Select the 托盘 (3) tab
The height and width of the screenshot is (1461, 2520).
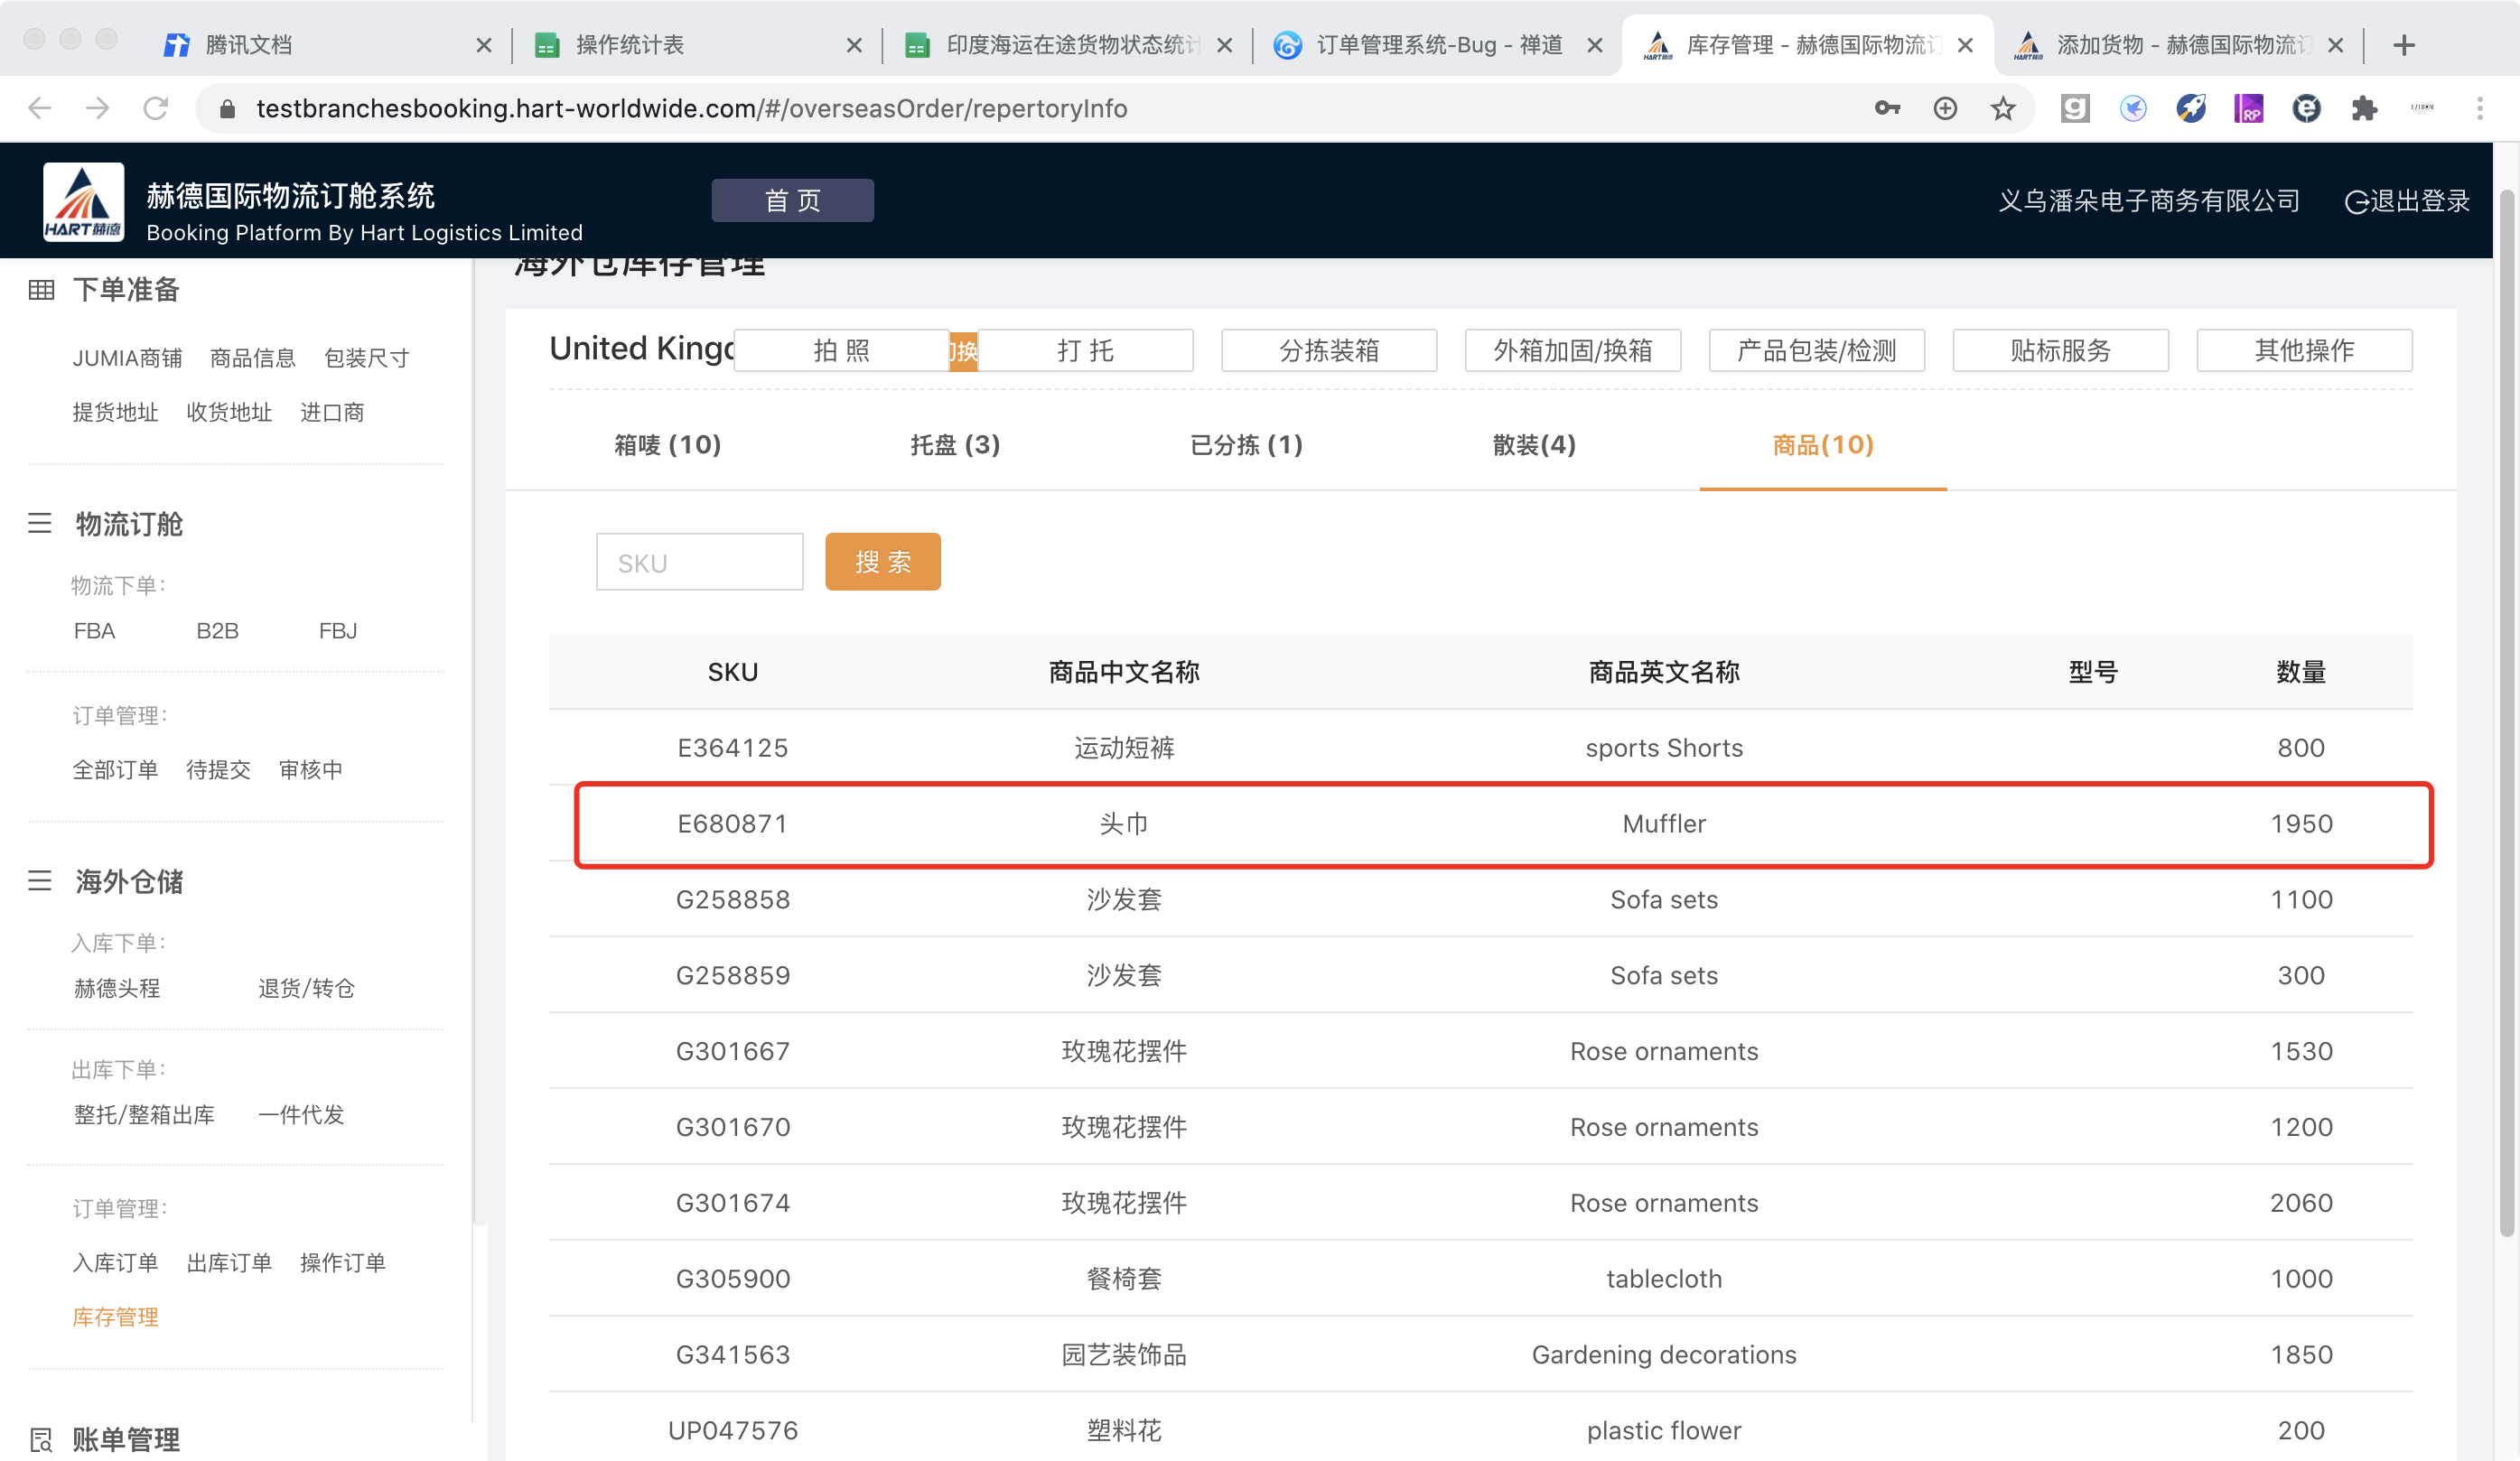tap(955, 445)
